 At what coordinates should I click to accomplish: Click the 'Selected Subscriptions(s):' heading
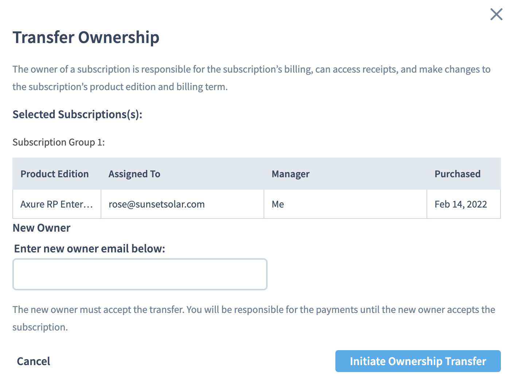77,115
